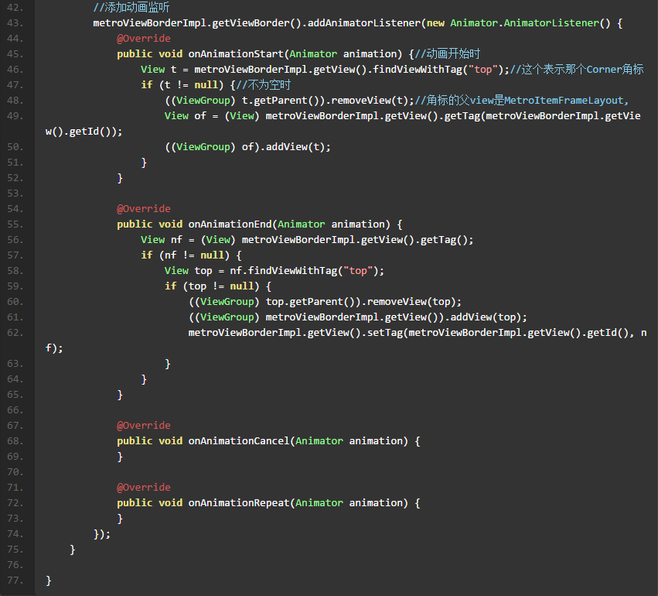Image resolution: width=658 pixels, height=596 pixels.
Task: Click the comment //不为空时 on line 47
Action: [x=263, y=85]
